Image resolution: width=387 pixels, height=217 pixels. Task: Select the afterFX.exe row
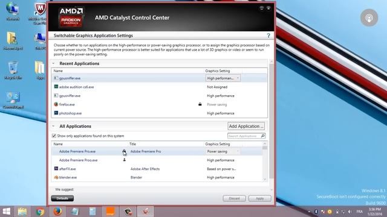pyautogui.click(x=157, y=169)
